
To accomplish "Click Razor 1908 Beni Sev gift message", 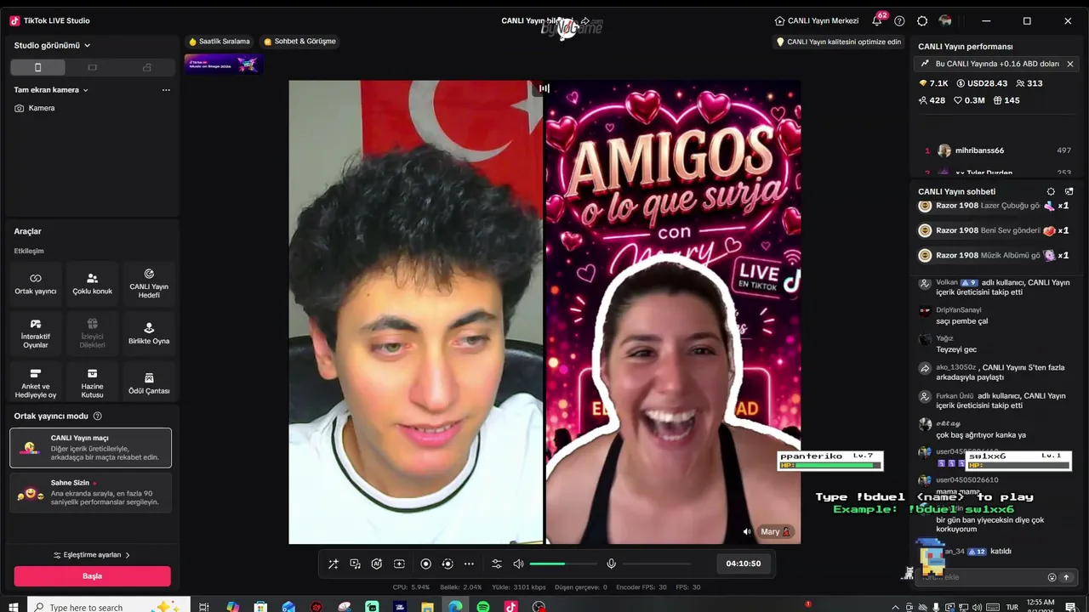I will [x=994, y=230].
